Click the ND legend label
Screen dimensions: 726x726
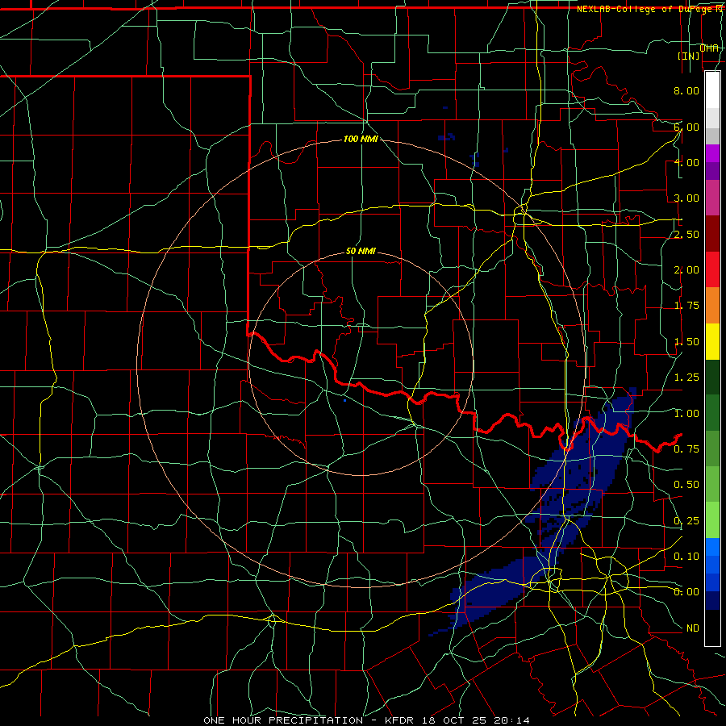693,628
